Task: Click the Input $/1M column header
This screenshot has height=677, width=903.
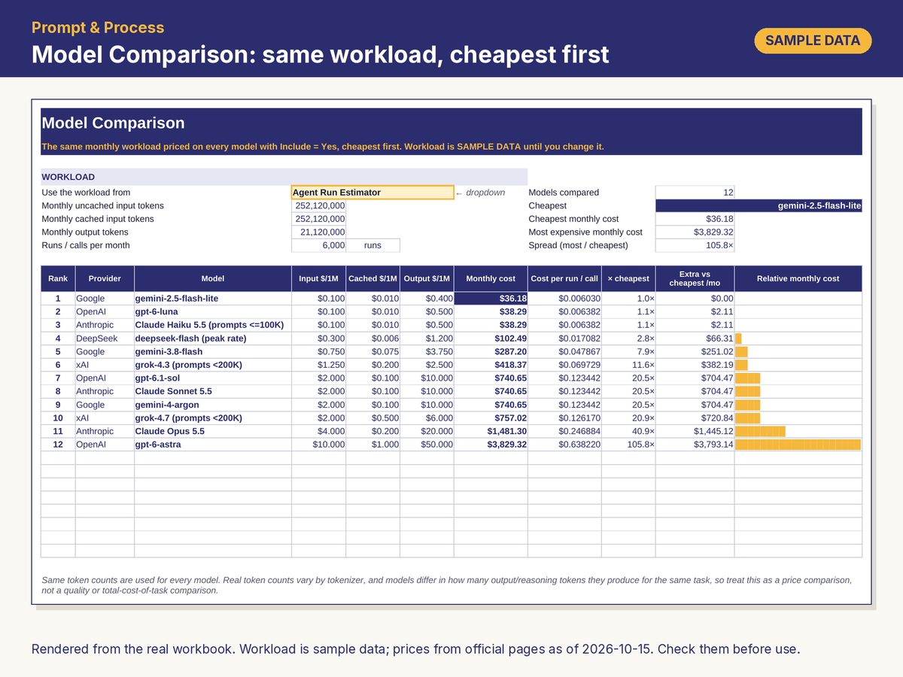Action: coord(318,278)
